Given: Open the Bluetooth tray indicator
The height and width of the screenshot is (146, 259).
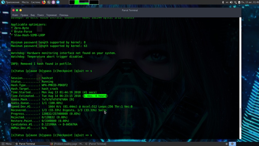Looking at the screenshot, I should (x=223, y=2).
